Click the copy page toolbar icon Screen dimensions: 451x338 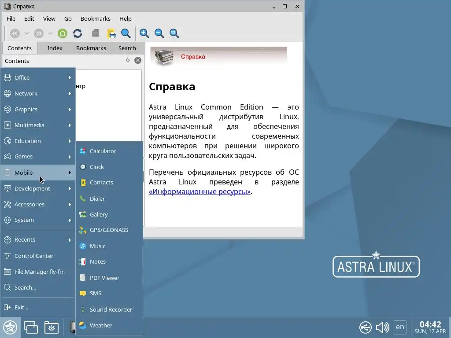coord(95,33)
